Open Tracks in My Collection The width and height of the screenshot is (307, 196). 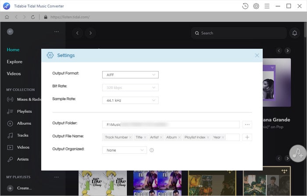tap(18, 135)
